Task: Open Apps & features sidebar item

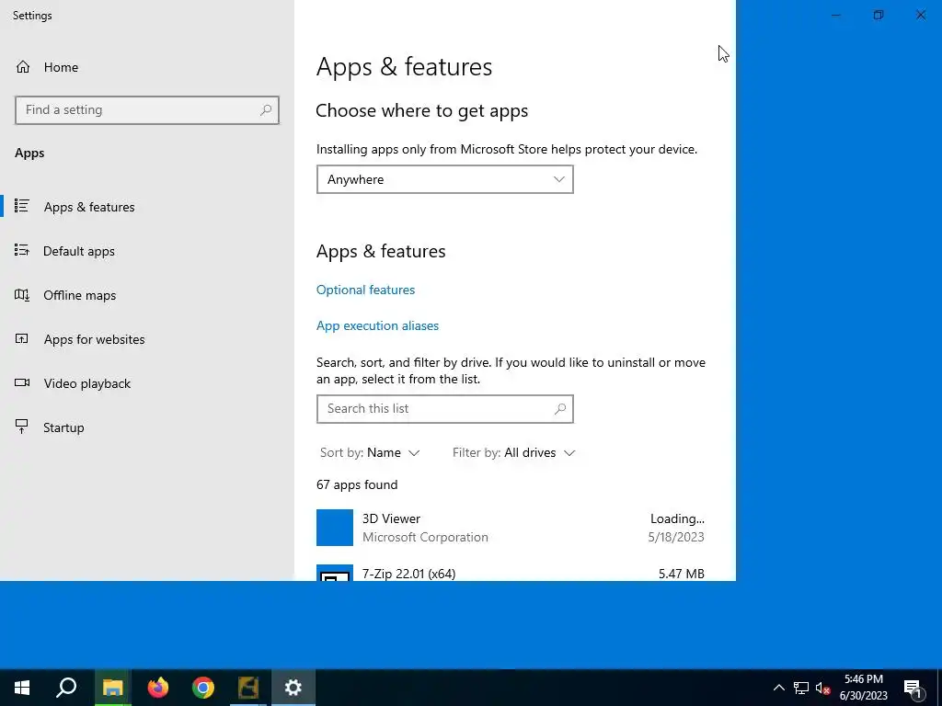Action: [x=89, y=207]
